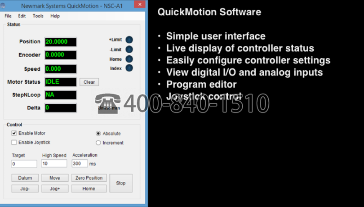Click the Delta value 0
The height and width of the screenshot is (207, 364).
coord(61,108)
